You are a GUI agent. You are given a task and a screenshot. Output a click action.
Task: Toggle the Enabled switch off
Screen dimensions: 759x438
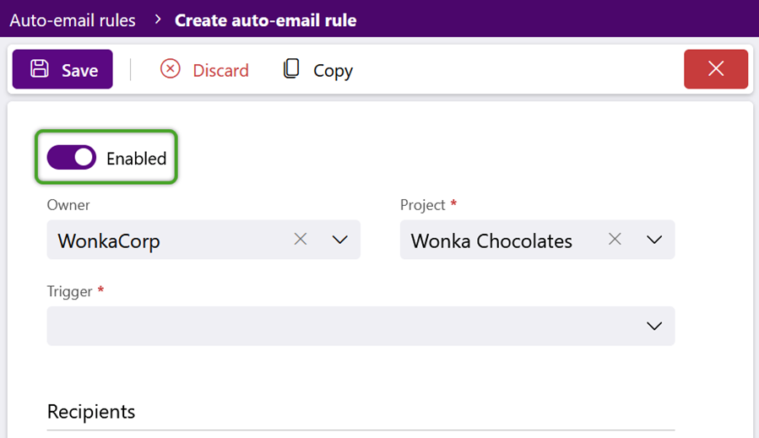[x=72, y=157]
